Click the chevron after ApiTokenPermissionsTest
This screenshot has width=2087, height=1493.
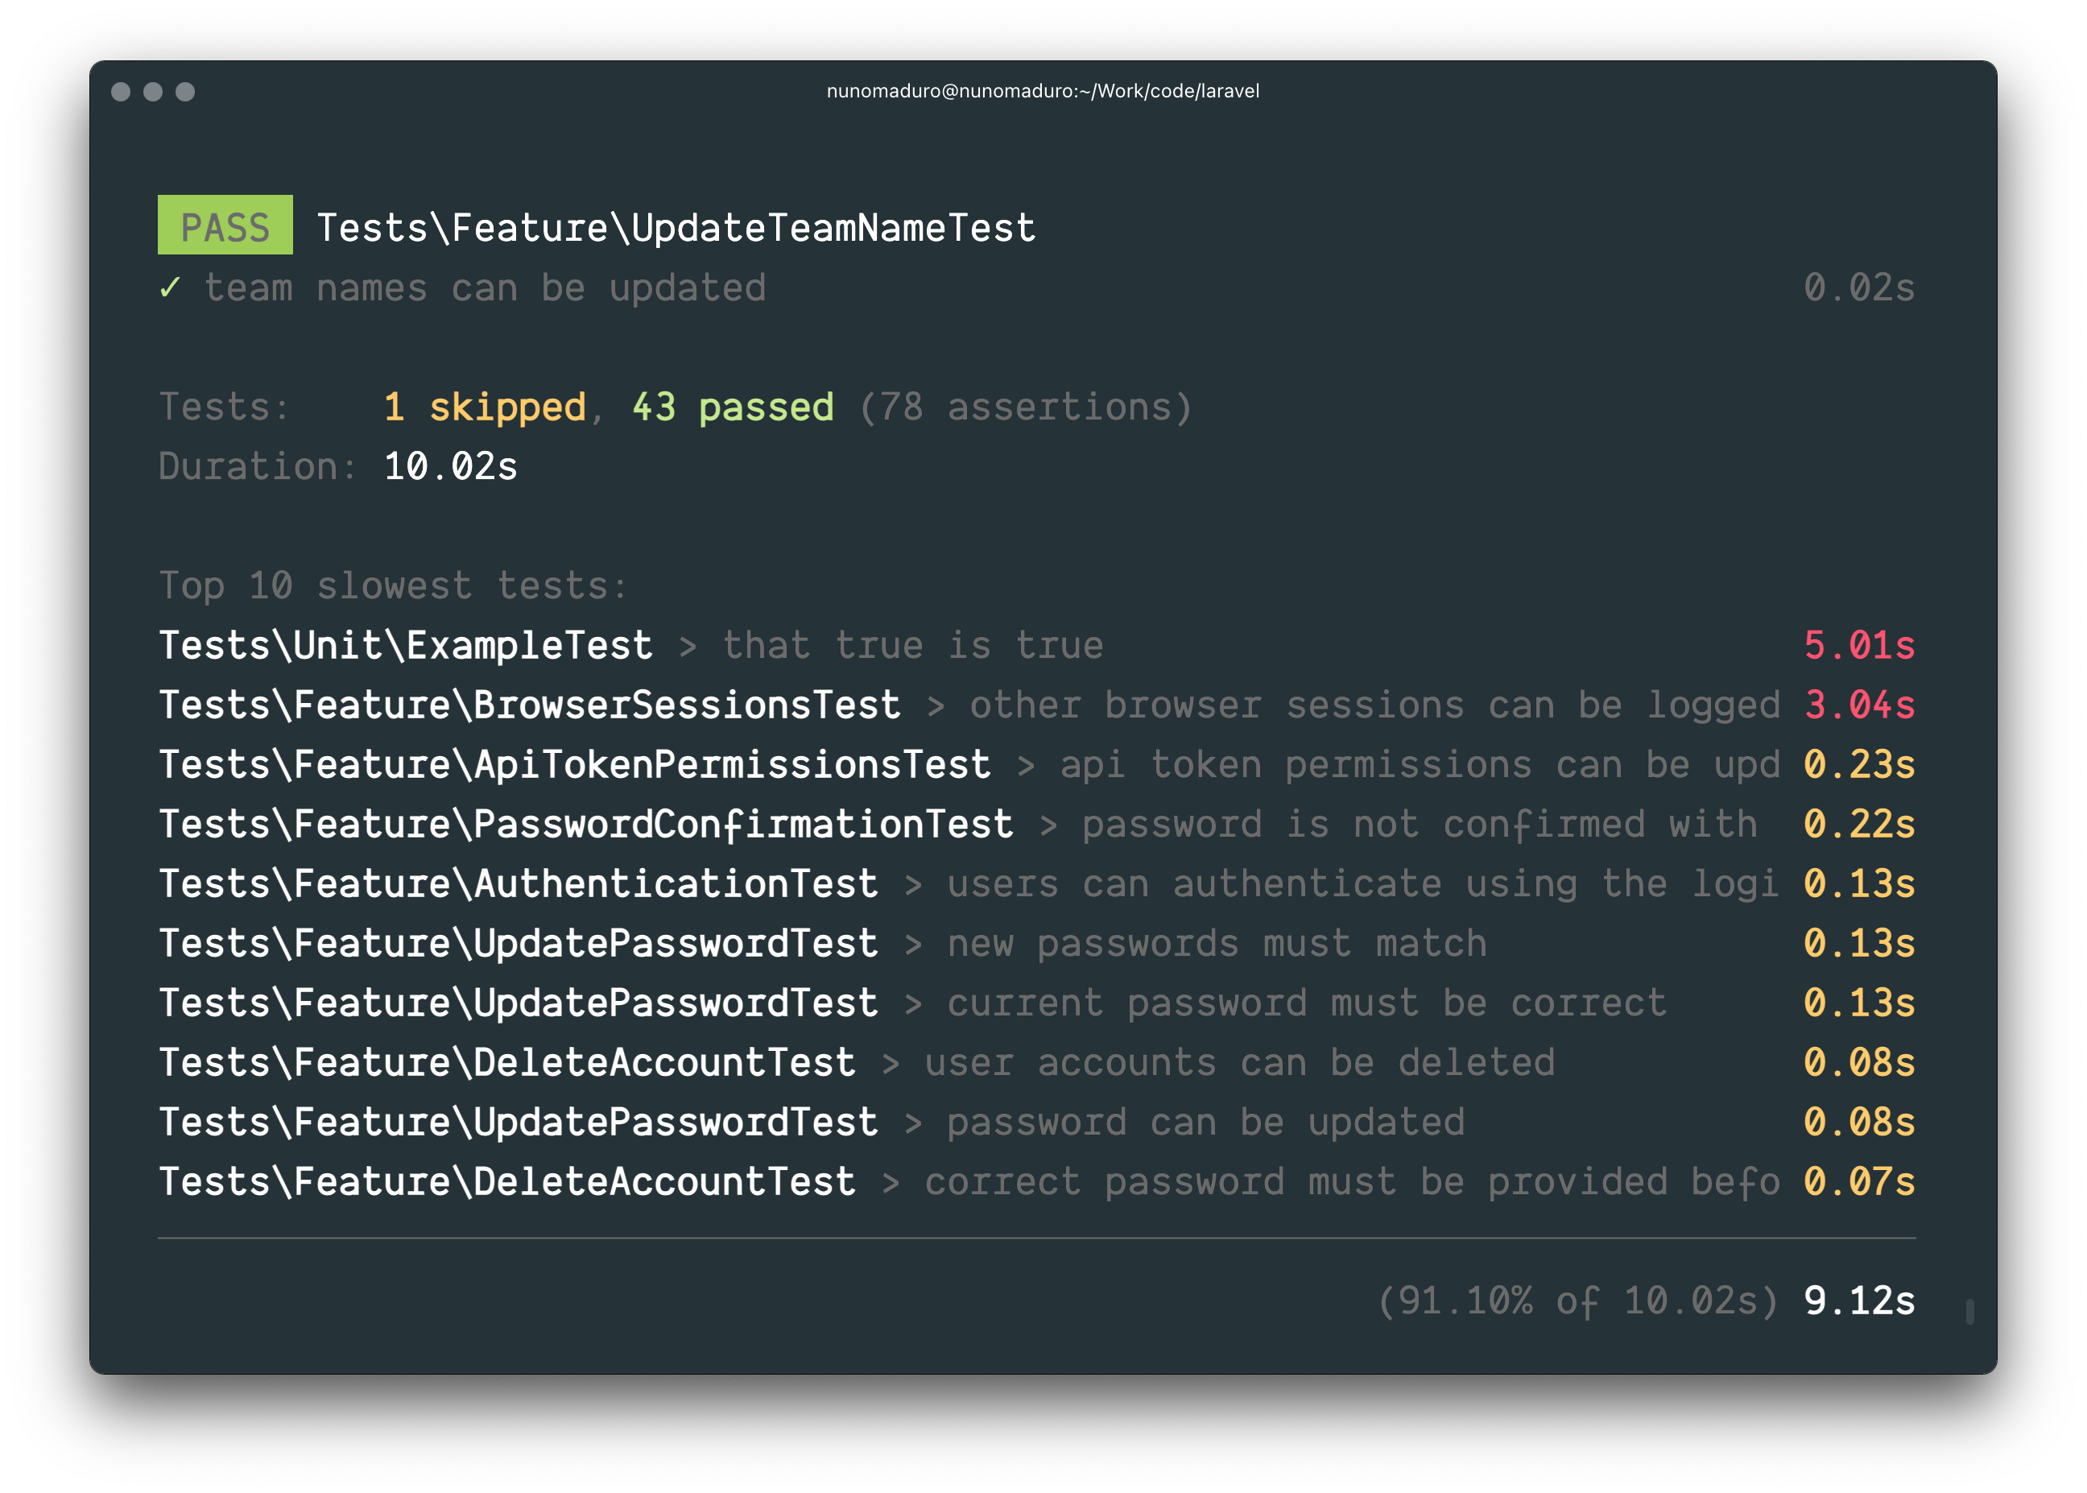pyautogui.click(x=1026, y=767)
